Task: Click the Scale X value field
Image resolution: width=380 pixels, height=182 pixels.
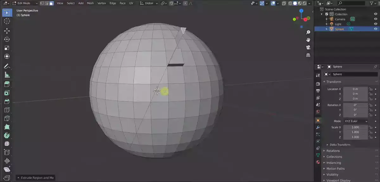Action: point(355,127)
